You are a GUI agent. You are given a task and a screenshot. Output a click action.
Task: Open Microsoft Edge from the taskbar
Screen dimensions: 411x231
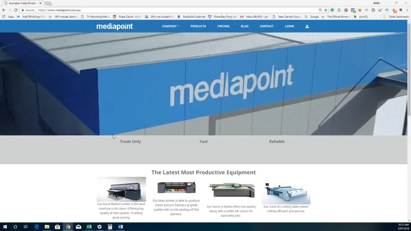pos(37,227)
